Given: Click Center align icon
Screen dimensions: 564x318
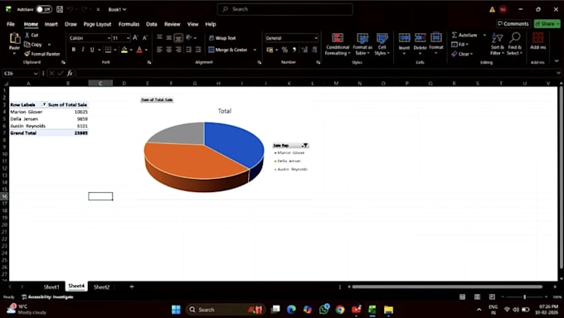Looking at the screenshot, I should coord(169,50).
